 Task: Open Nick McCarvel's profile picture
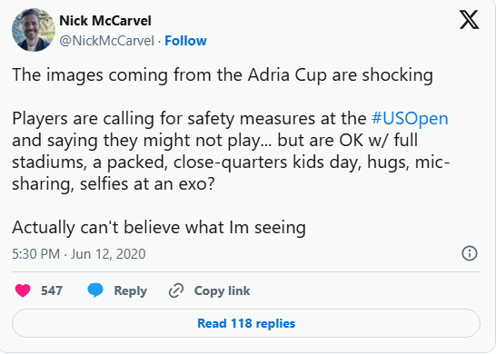[34, 30]
